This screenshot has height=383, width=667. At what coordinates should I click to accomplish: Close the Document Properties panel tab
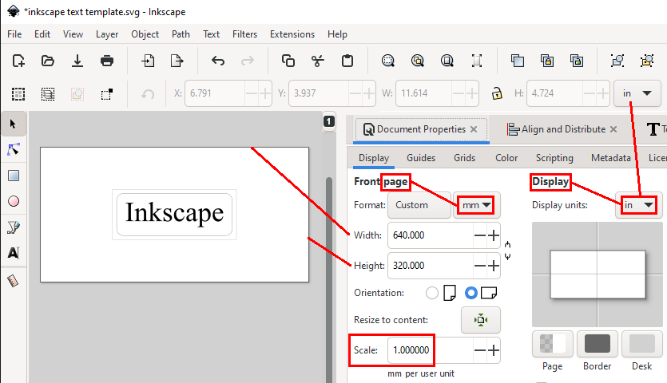coord(474,129)
